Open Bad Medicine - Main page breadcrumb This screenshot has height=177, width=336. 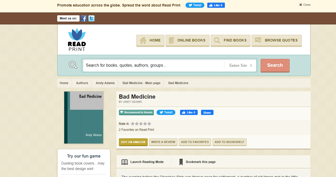141,83
